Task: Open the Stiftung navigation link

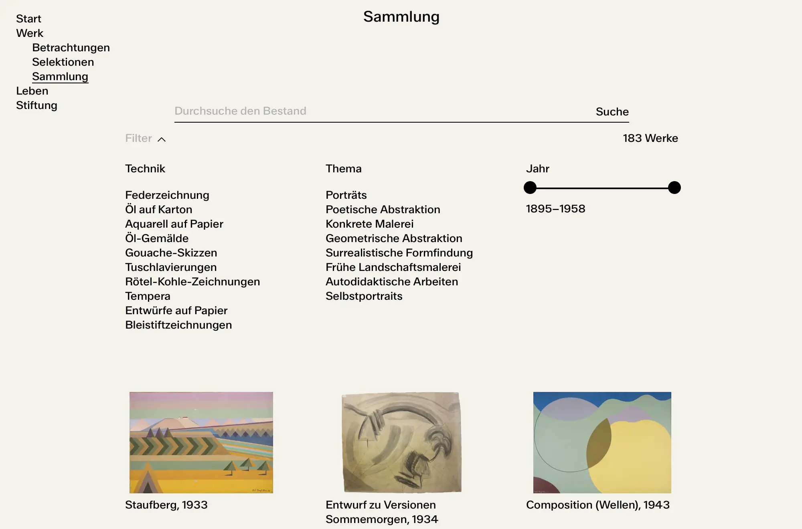Action: [36, 105]
